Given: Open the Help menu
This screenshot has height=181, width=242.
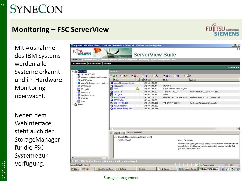Looking at the screenshot, I should coord(174,60).
